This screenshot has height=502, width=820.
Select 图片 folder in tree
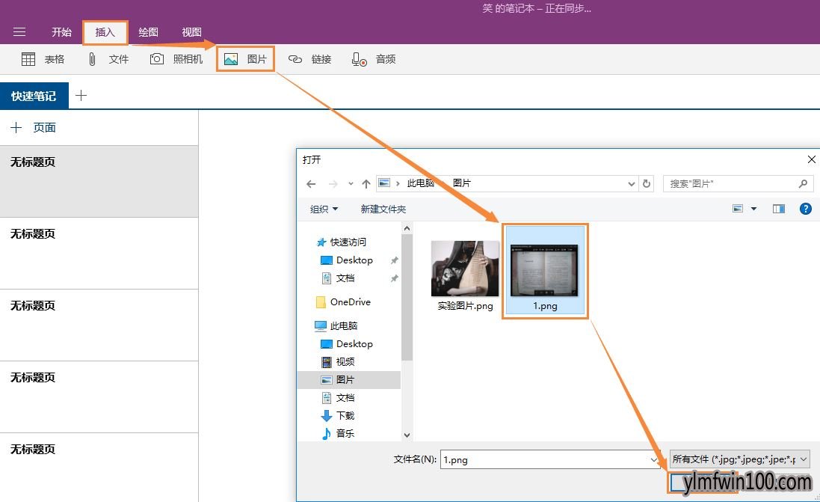(x=349, y=379)
